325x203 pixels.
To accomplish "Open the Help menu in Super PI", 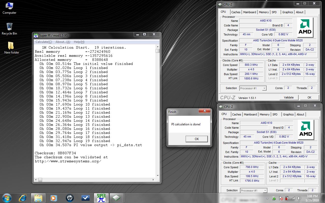I will (79, 42).
